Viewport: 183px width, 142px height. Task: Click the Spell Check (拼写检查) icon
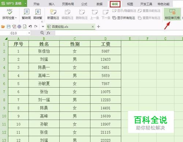pos(10,12)
